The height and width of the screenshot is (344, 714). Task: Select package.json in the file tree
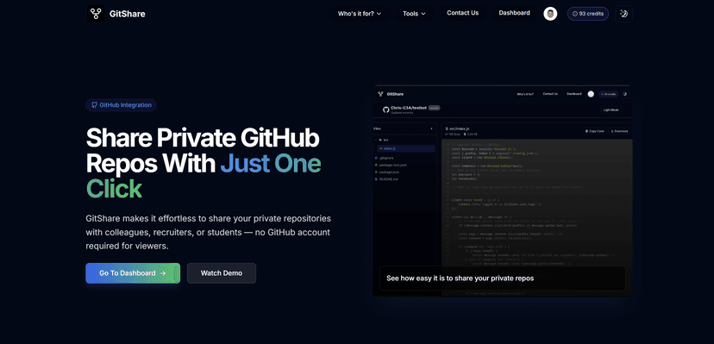388,172
